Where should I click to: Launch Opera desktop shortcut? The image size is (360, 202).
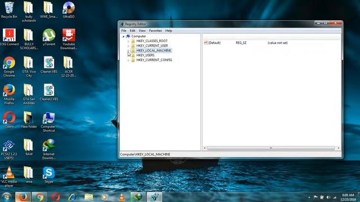[9, 120]
